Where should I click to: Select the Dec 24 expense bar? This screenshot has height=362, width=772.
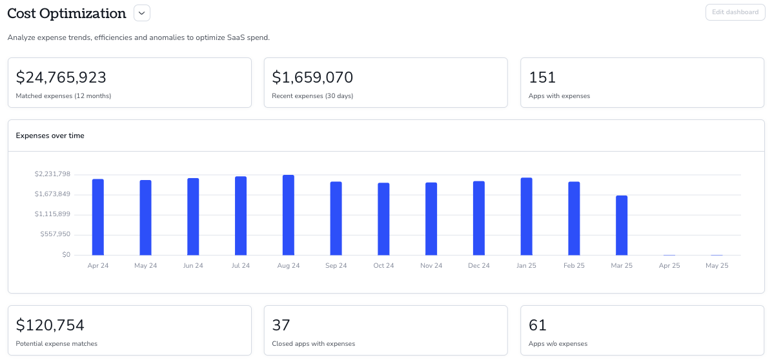coord(479,218)
